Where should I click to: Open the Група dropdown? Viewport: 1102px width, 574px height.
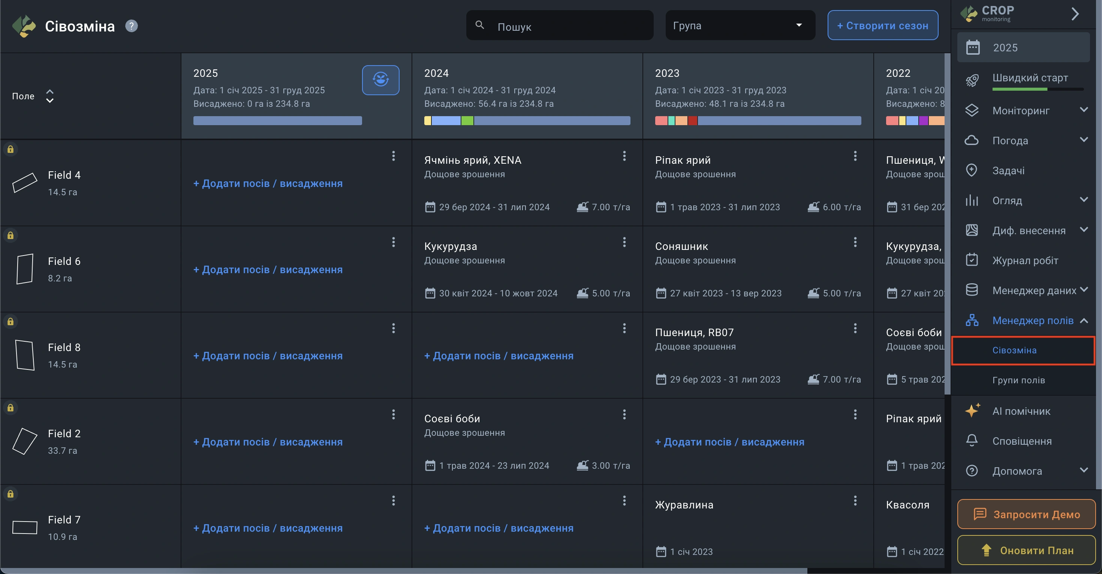coord(740,25)
